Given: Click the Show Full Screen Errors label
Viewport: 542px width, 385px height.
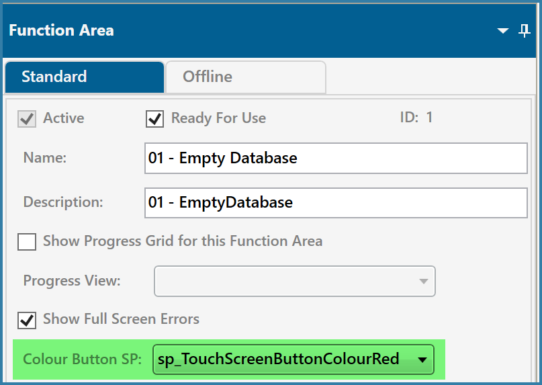Looking at the screenshot, I should click(121, 319).
